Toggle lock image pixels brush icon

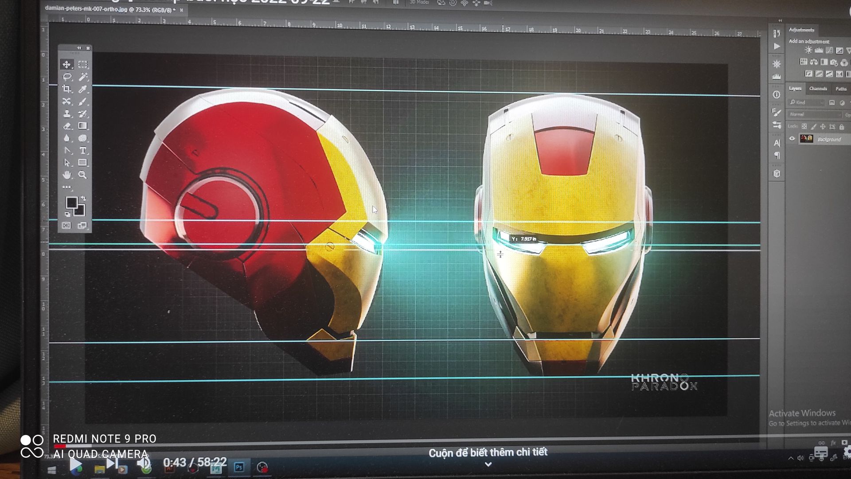813,126
